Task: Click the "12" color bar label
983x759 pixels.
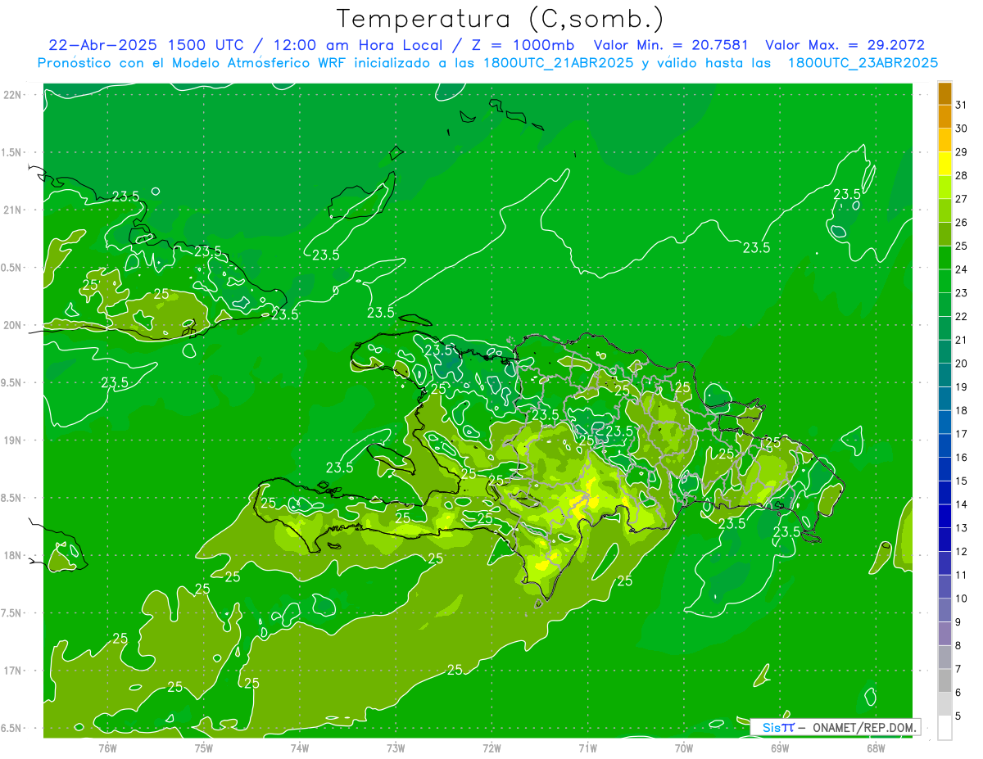Action: (x=961, y=552)
